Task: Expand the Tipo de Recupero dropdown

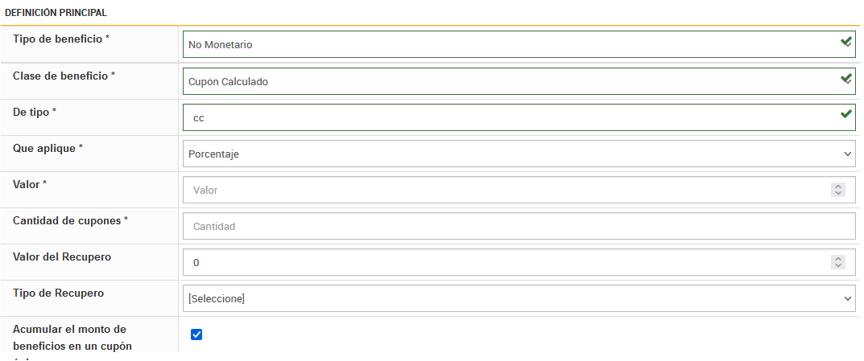Action: pos(519,298)
